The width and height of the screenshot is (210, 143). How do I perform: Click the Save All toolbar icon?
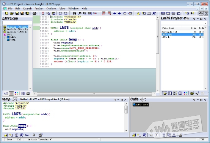tap(27, 13)
